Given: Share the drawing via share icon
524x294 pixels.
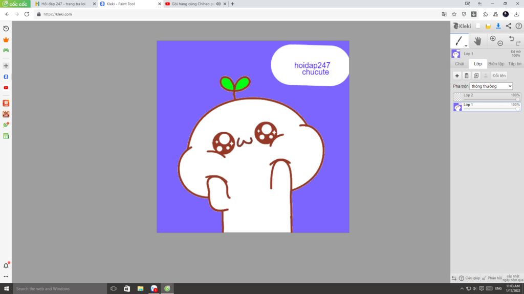Looking at the screenshot, I should [508, 26].
